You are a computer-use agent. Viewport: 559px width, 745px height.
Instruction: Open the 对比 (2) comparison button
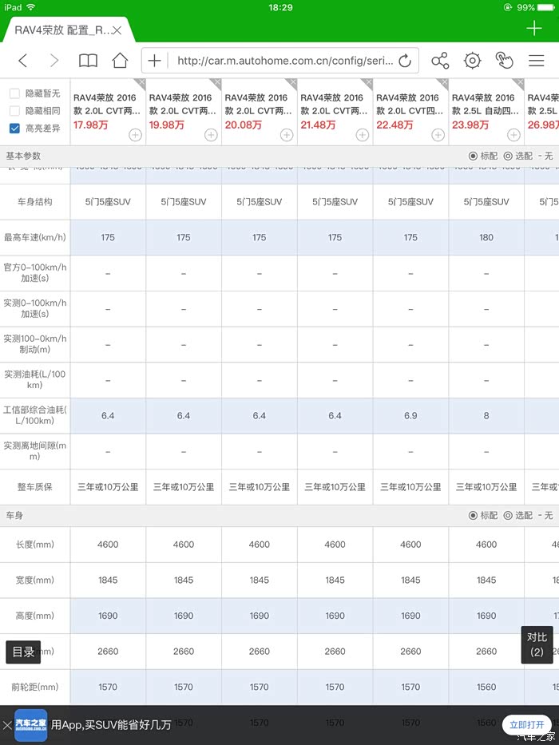pyautogui.click(x=537, y=644)
